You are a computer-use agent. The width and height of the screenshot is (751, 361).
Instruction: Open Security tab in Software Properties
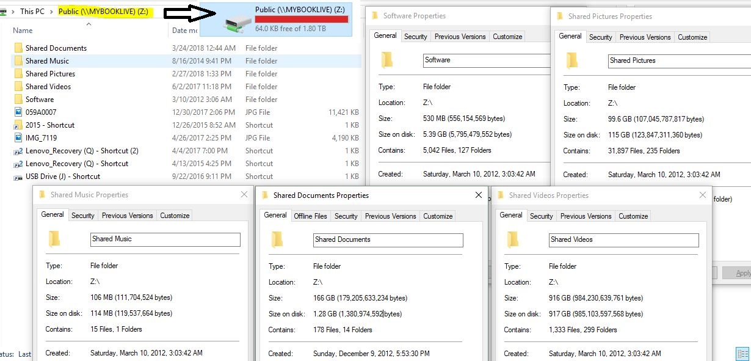(x=416, y=37)
